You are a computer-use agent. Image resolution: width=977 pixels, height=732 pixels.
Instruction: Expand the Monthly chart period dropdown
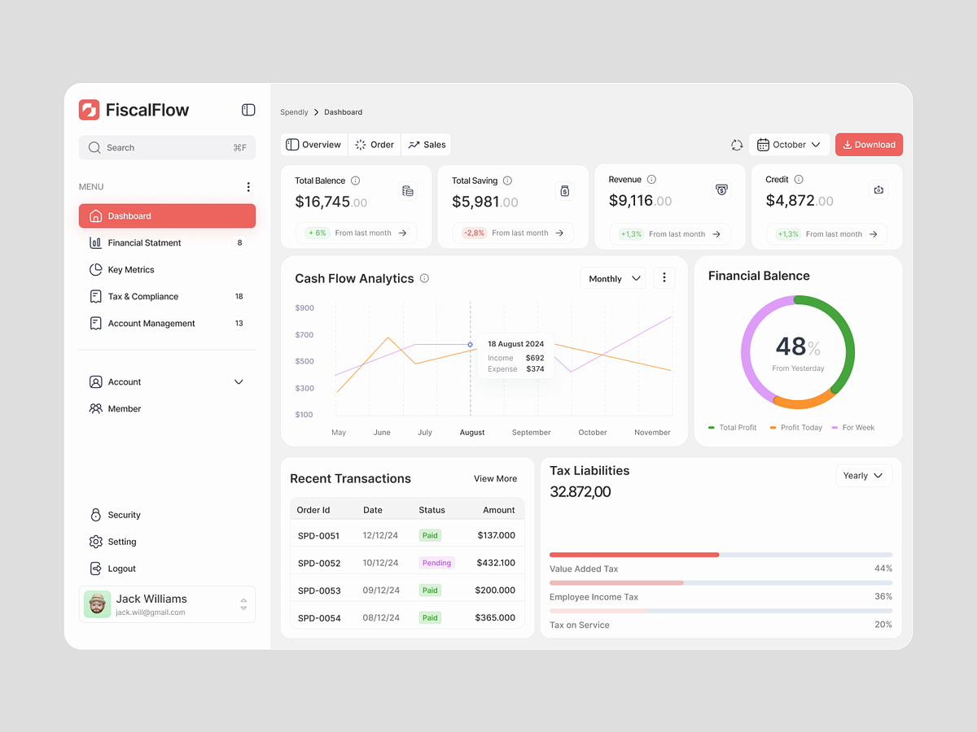click(613, 278)
